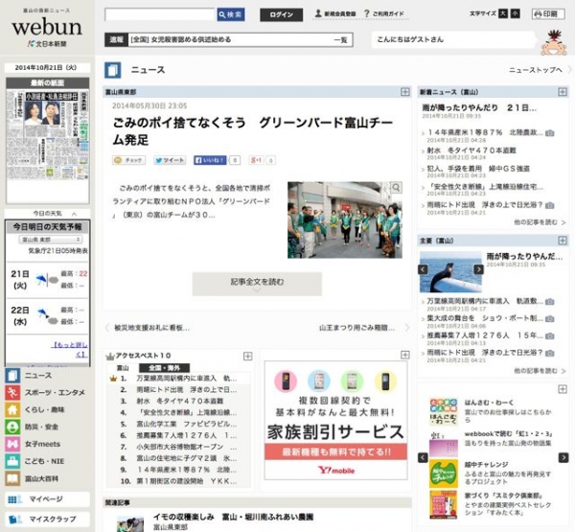Open the 防災・安全 sidebar icon
575x532 pixels.
coord(12,428)
